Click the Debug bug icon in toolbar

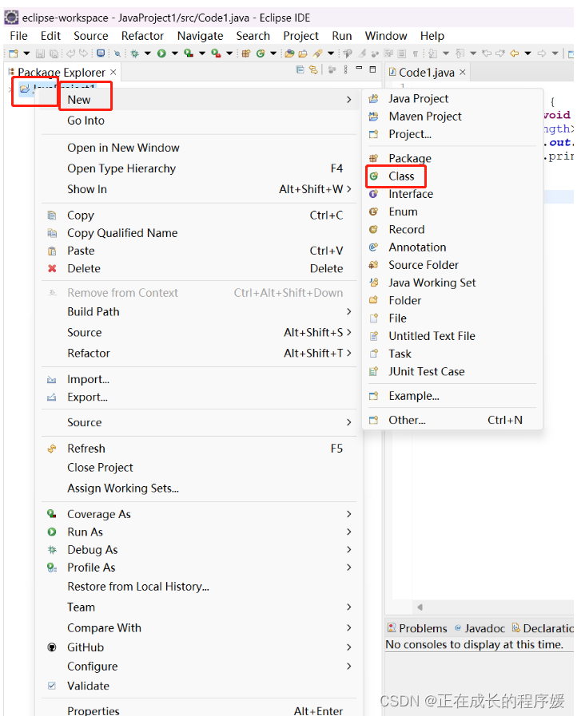[134, 53]
